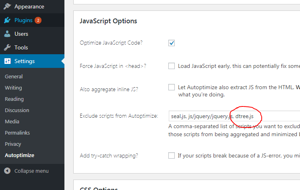Screen dimensions: 300x190
Task: Click the Exclude scripts from Autoptimize field
Action: [x=234, y=116]
